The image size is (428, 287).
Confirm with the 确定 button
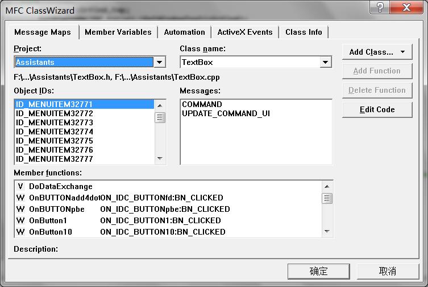(x=318, y=272)
